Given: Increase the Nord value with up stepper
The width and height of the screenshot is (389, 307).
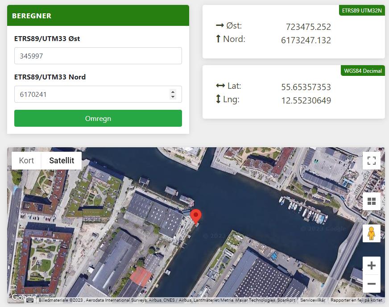Looking at the screenshot, I should (173, 92).
